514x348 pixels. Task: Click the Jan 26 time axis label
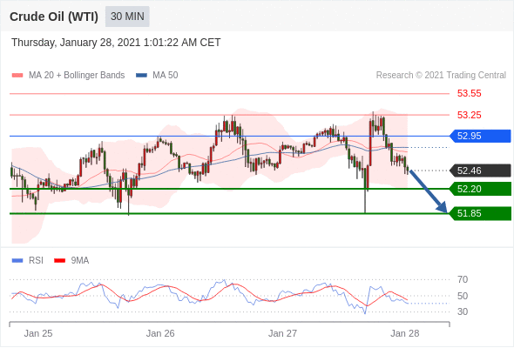[x=160, y=333]
